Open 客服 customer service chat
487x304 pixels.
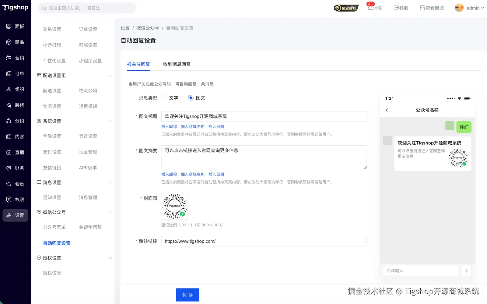401,8
